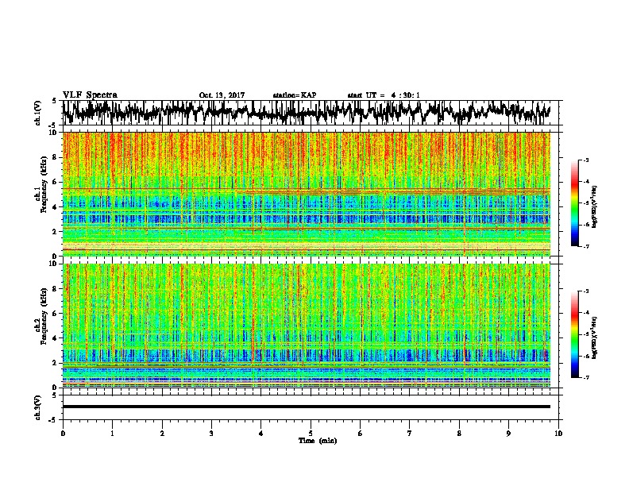This screenshot has height=486, width=629.
Task: Click the "Time (min)" axis title
Action: tap(318, 441)
